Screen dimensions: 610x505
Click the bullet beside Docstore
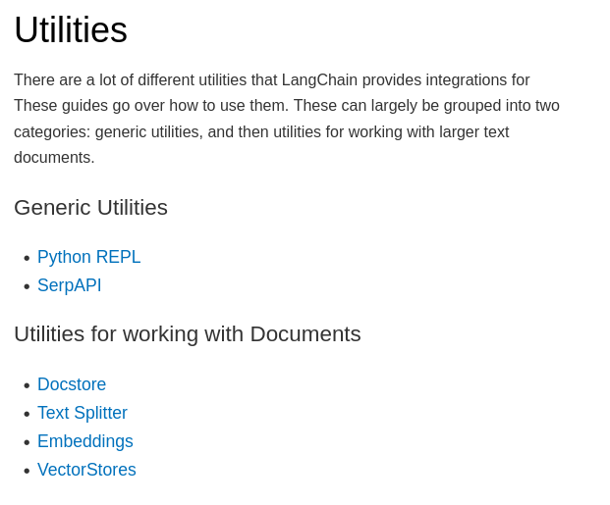(x=27, y=385)
